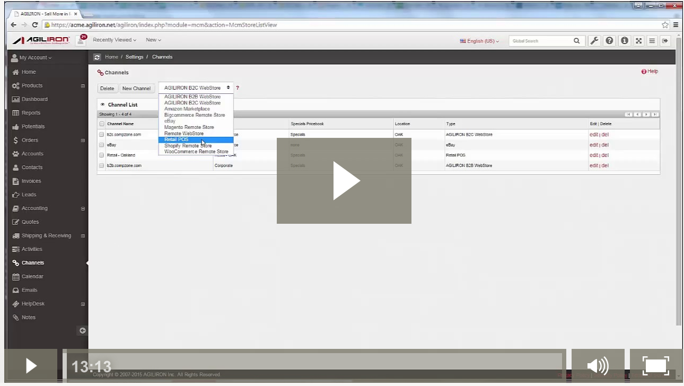Screen dimensions: 684x386
Task: Click the logout icon in header
Action: (665, 41)
